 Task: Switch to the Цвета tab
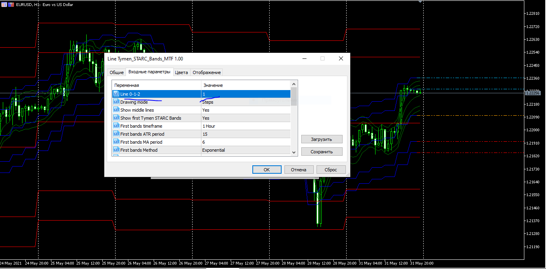181,72
